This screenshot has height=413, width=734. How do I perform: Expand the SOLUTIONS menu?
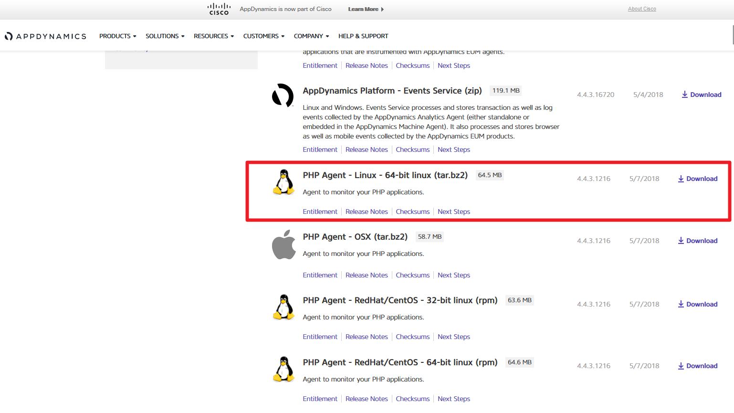click(165, 36)
